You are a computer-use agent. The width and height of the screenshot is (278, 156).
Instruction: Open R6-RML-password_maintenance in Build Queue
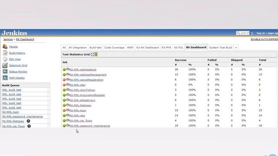(x=23, y=117)
